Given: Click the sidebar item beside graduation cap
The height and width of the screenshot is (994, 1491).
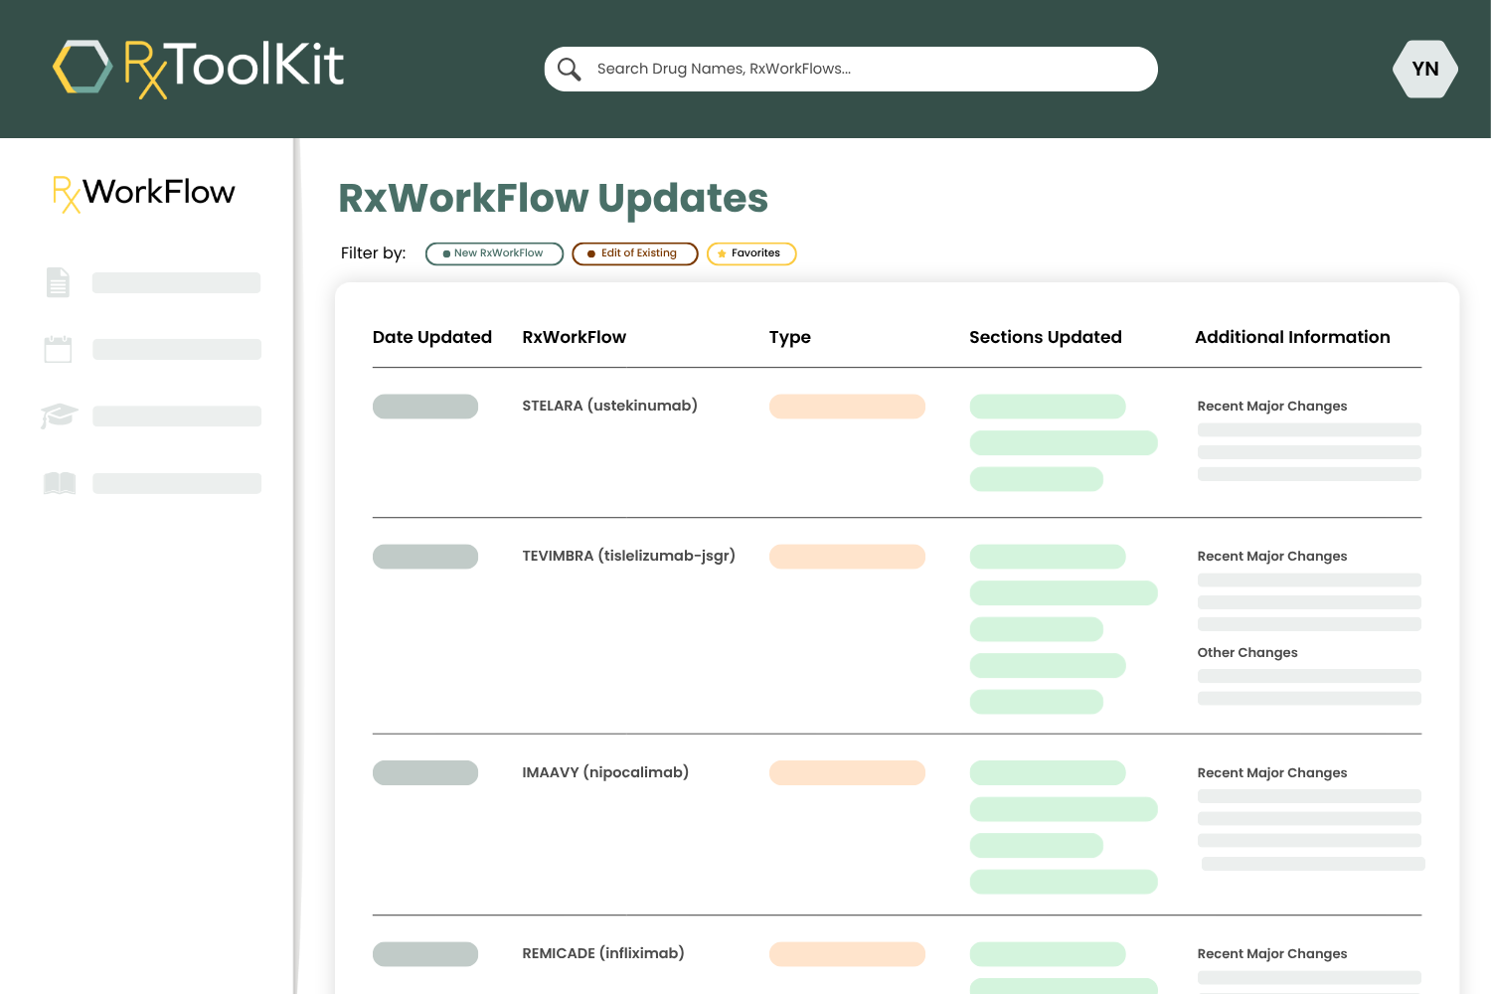Looking at the screenshot, I should click(x=177, y=416).
